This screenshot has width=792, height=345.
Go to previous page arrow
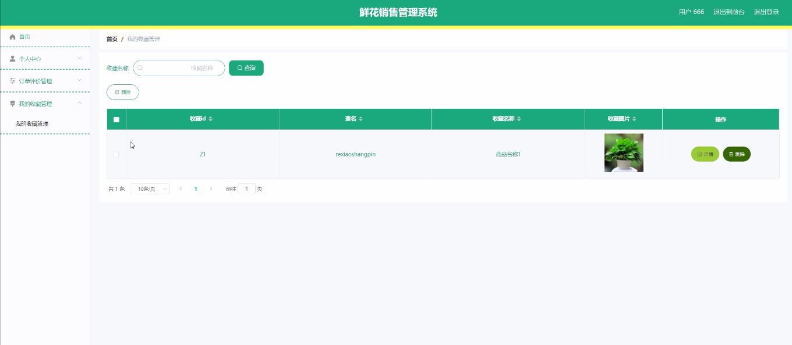click(x=181, y=189)
